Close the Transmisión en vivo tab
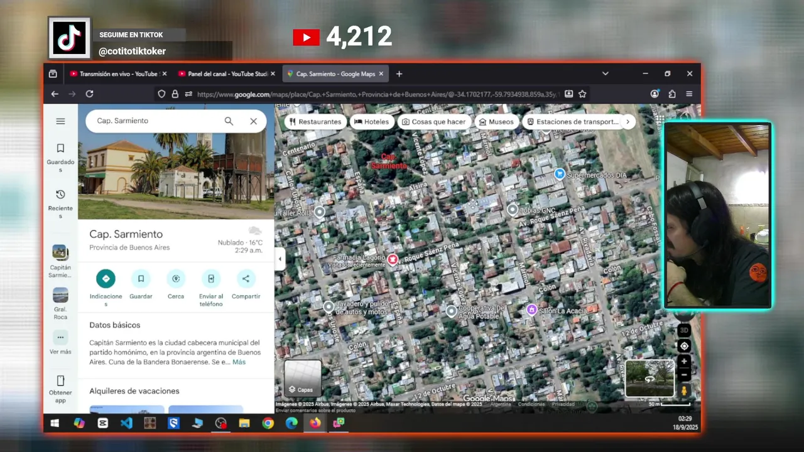This screenshot has height=452, width=804. tap(165, 74)
